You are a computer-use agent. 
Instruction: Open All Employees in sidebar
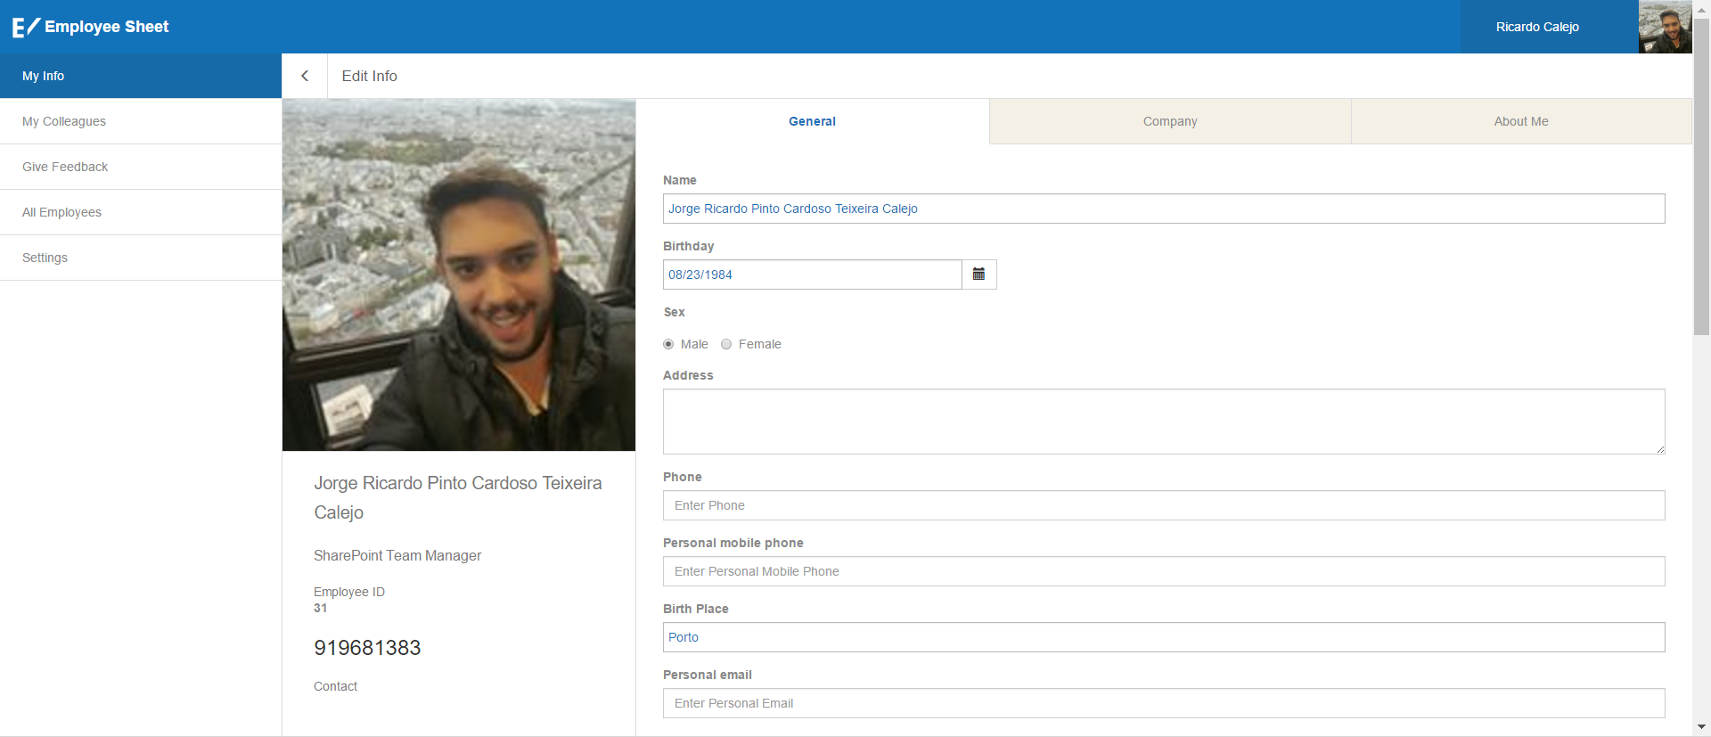141,212
